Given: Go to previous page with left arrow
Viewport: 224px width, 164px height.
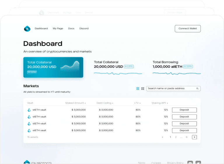Looking at the screenshot, I should [162, 137].
